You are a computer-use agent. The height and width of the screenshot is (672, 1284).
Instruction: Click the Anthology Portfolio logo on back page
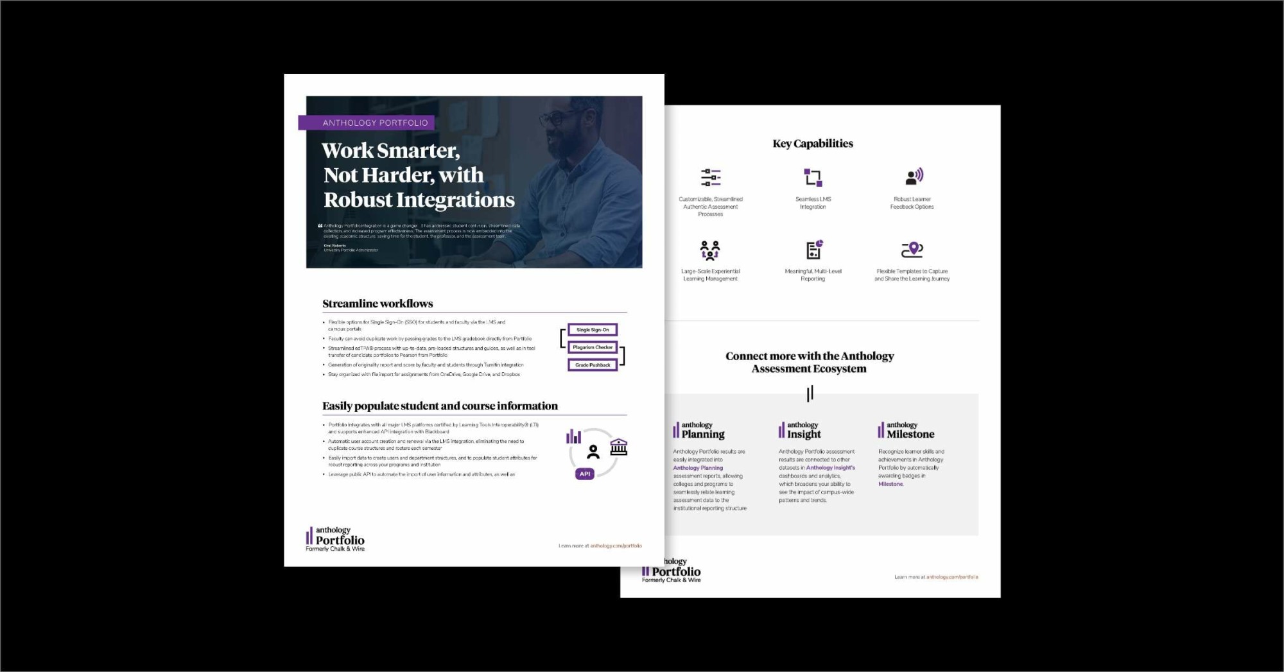click(x=672, y=571)
